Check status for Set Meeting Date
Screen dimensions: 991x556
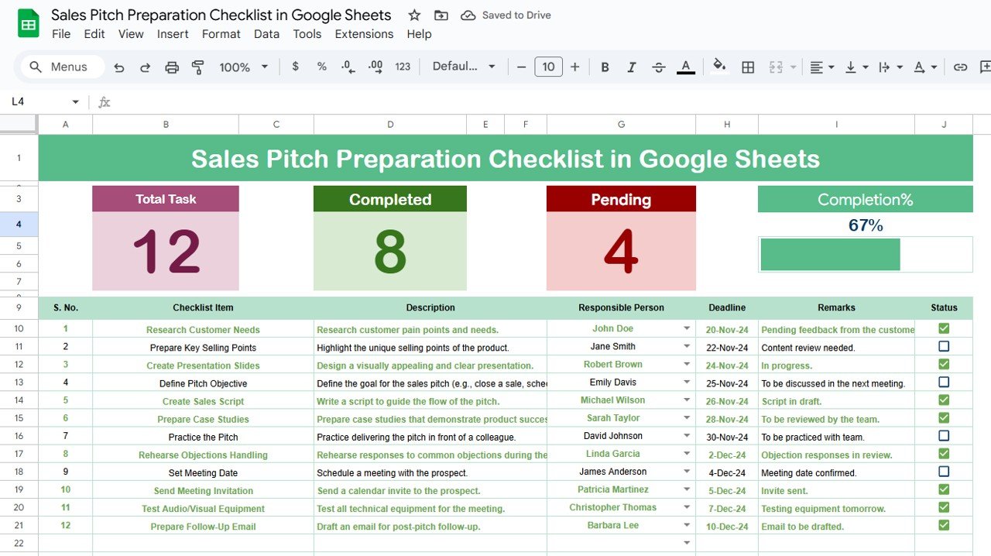click(x=944, y=471)
